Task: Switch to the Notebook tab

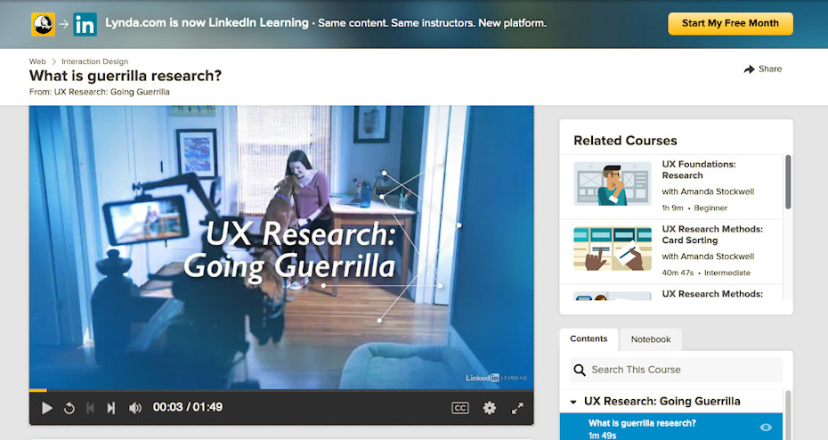Action: tap(651, 339)
